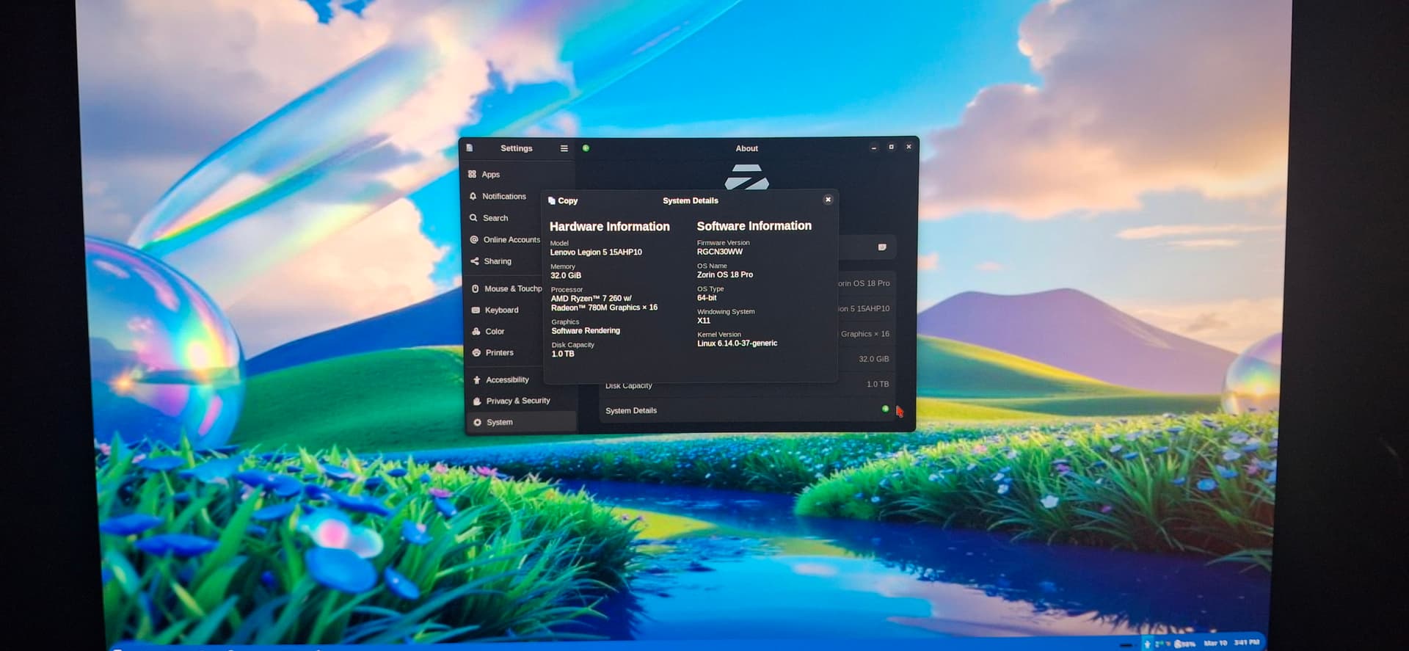Open Keyboard settings via keyboard icon
1409x651 pixels.
tap(476, 310)
